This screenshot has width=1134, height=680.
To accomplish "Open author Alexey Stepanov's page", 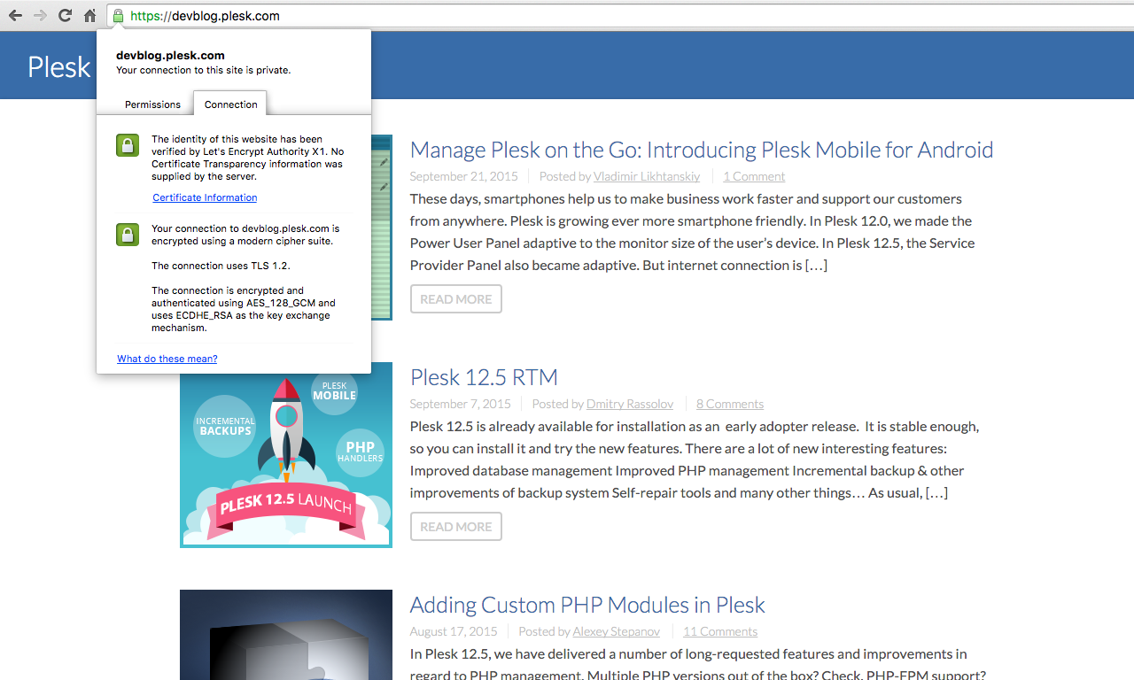I will [618, 631].
